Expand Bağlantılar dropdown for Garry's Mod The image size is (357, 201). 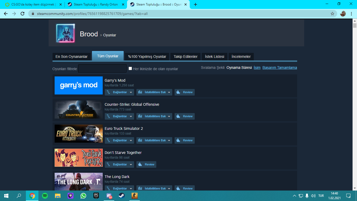119,92
